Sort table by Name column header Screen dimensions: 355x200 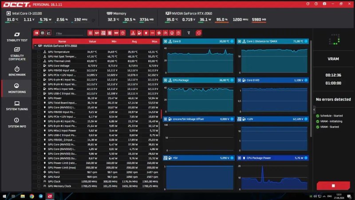coord(62,41)
